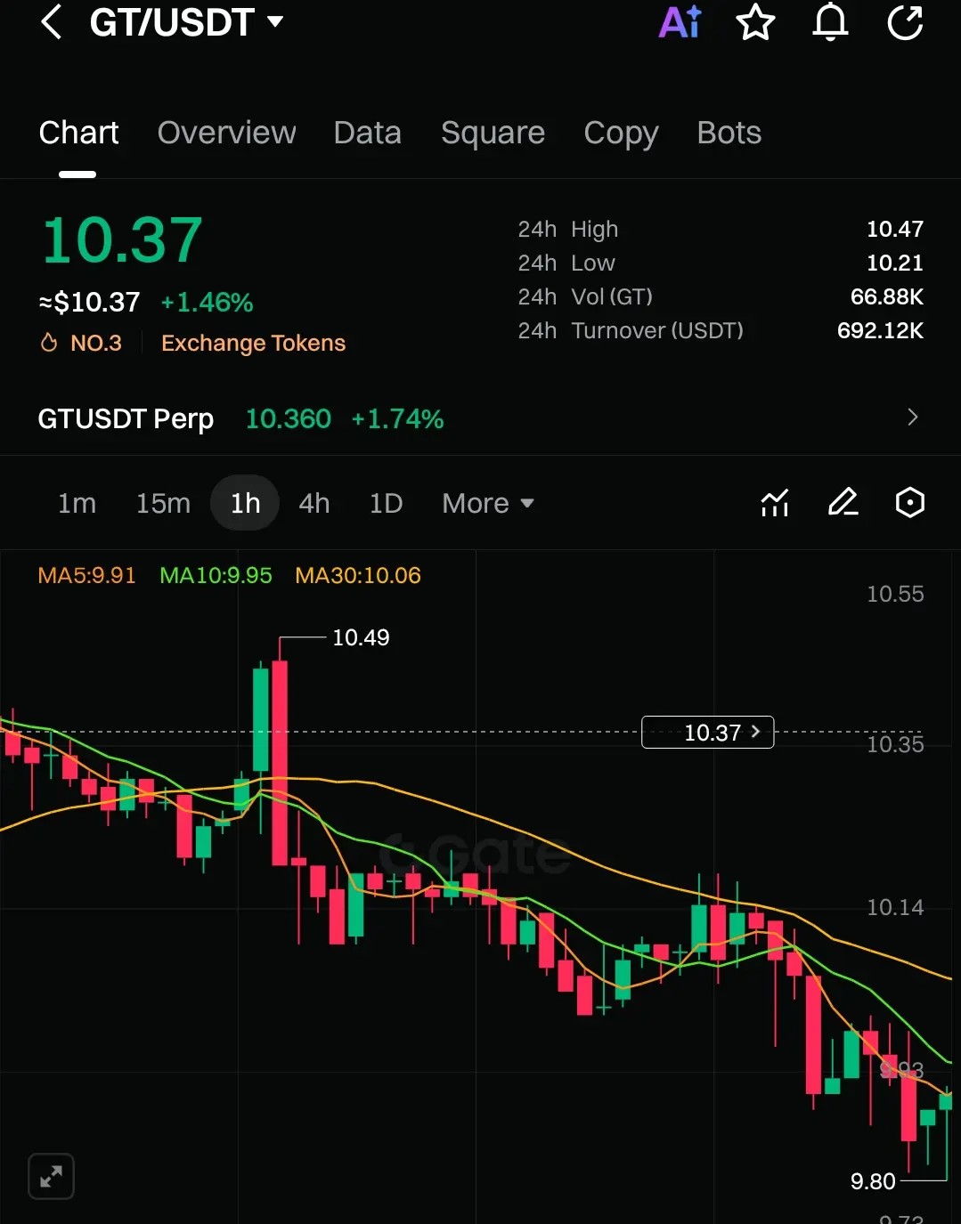The width and height of the screenshot is (961, 1224).
Task: Tap the Perp change +1.74%
Action: [x=397, y=418]
